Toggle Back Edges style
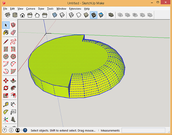This screenshot has height=135, width=172. click(62, 15)
